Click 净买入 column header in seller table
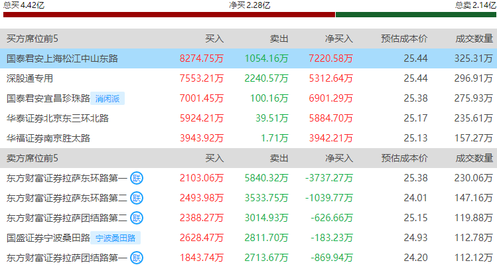Viewport: 497px width, 265px height. coord(339,158)
